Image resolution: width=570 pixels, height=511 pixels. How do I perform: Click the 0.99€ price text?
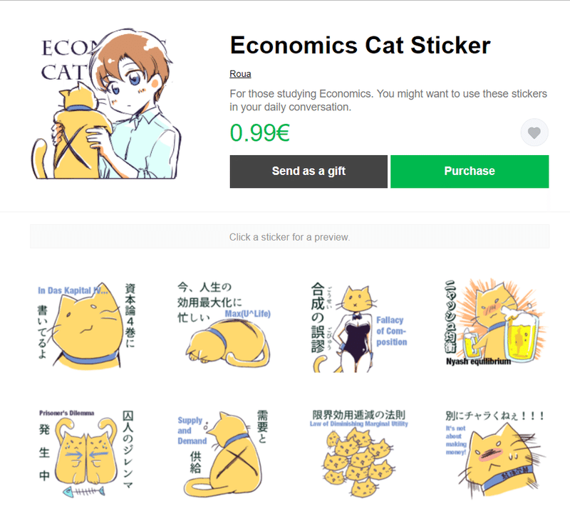(x=259, y=133)
